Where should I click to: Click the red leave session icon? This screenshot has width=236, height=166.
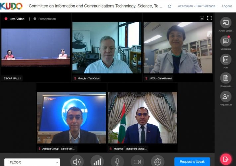[226, 159]
